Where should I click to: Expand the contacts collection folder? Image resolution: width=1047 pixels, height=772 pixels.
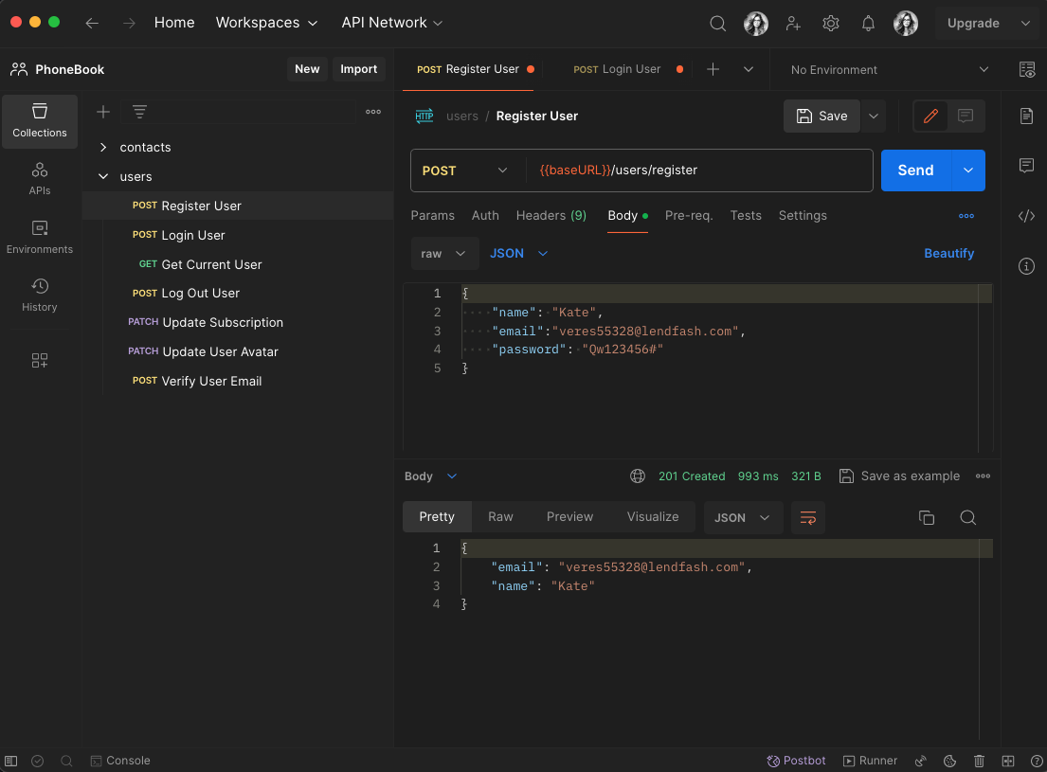(x=103, y=147)
